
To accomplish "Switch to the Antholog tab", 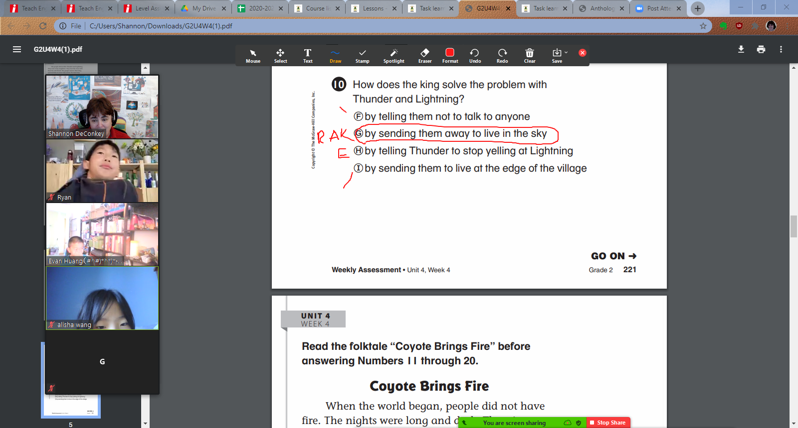I will (x=601, y=8).
